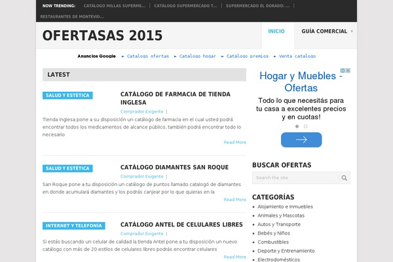
Task: Click Comprador Exigente author on Antel post
Action: (x=142, y=234)
